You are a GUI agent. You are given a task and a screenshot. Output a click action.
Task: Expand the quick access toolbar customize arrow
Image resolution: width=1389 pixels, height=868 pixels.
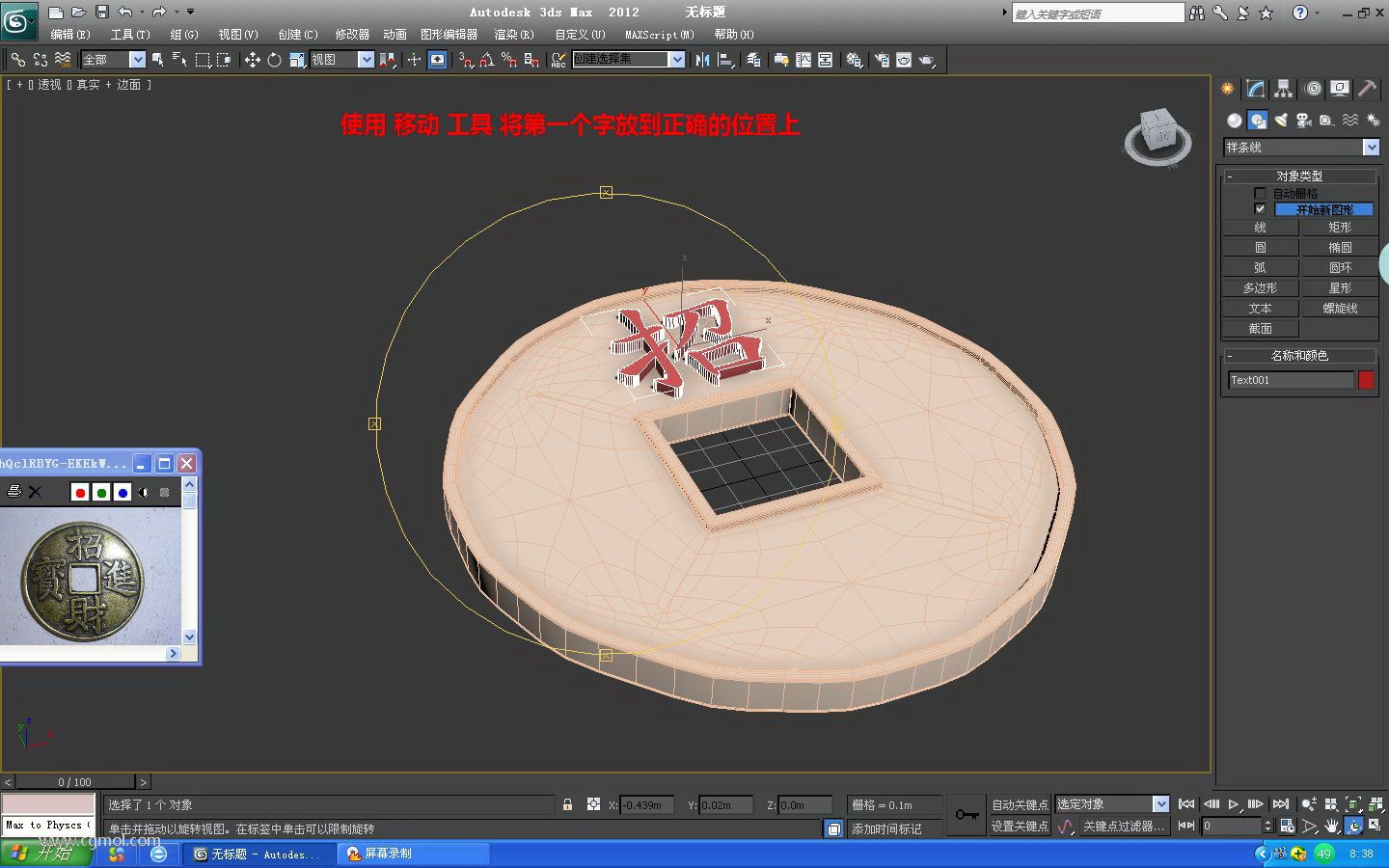click(190, 12)
